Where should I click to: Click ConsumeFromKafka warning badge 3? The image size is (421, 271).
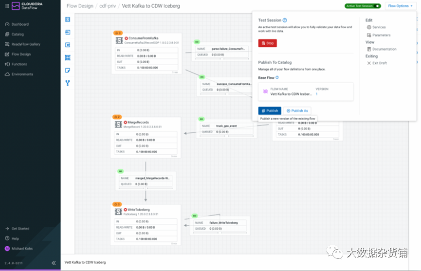118,33
